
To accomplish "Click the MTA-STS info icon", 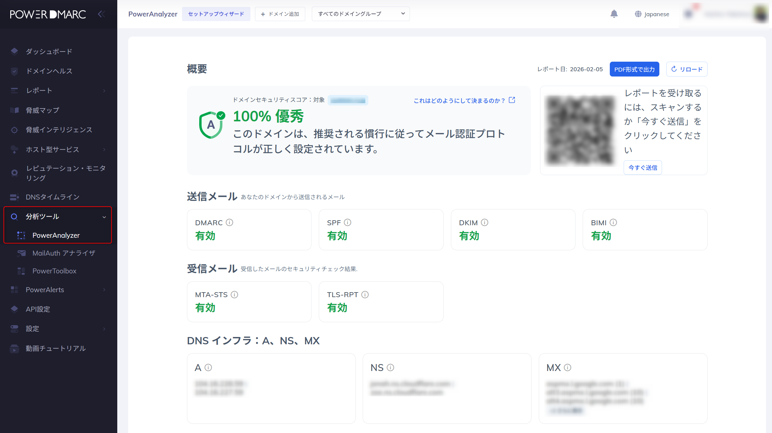I will pyautogui.click(x=235, y=294).
